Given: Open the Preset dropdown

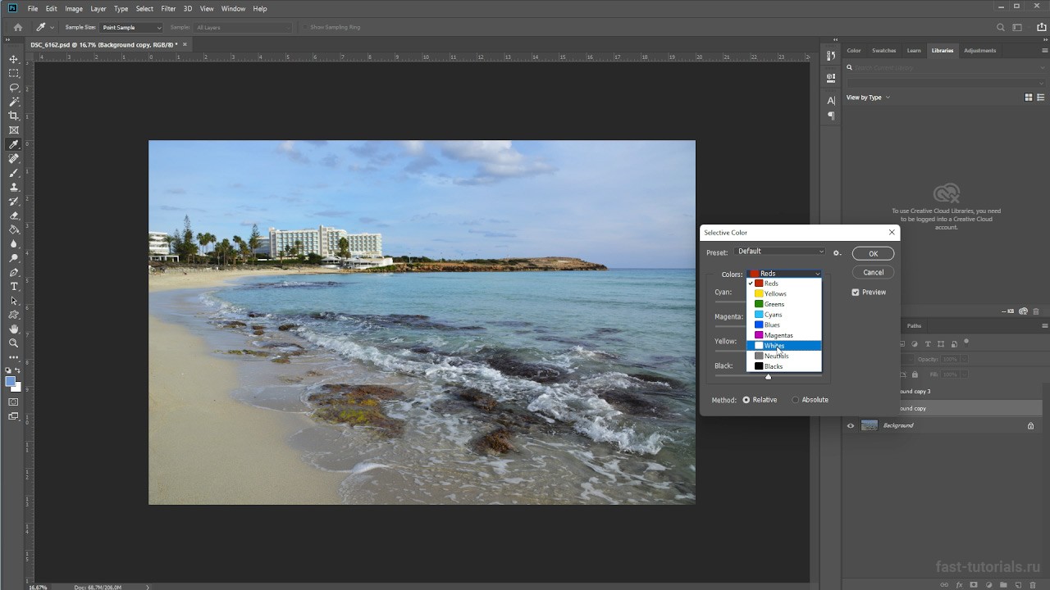Looking at the screenshot, I should (780, 252).
